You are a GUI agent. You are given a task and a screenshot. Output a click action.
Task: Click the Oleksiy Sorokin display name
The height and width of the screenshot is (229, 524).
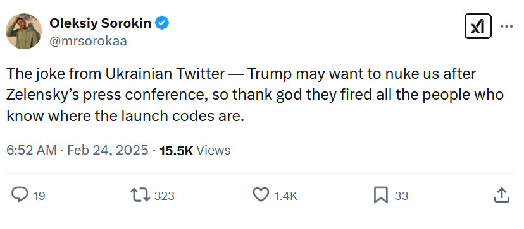coord(100,23)
